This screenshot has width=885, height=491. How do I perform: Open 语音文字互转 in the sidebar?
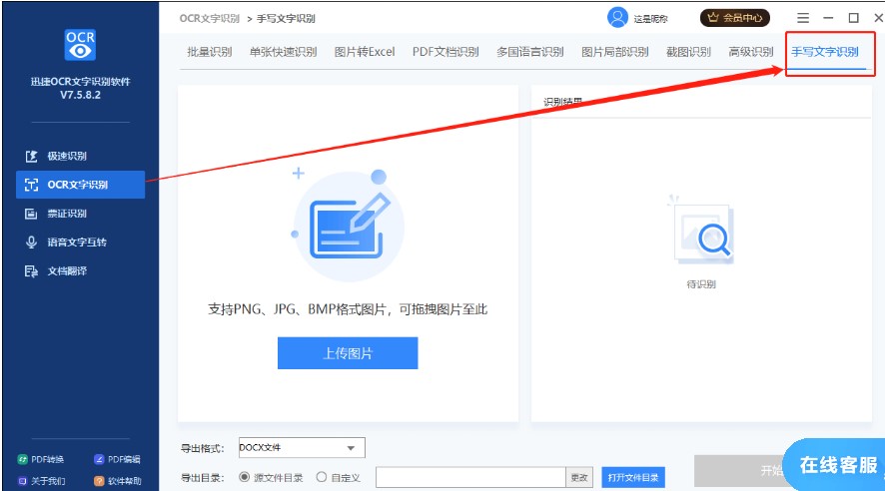pos(66,243)
